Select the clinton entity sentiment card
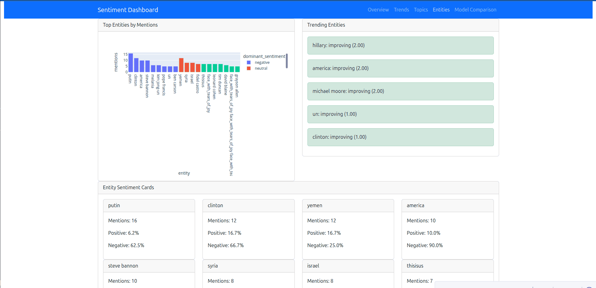Screen dimensions: 596x288 tap(248, 229)
